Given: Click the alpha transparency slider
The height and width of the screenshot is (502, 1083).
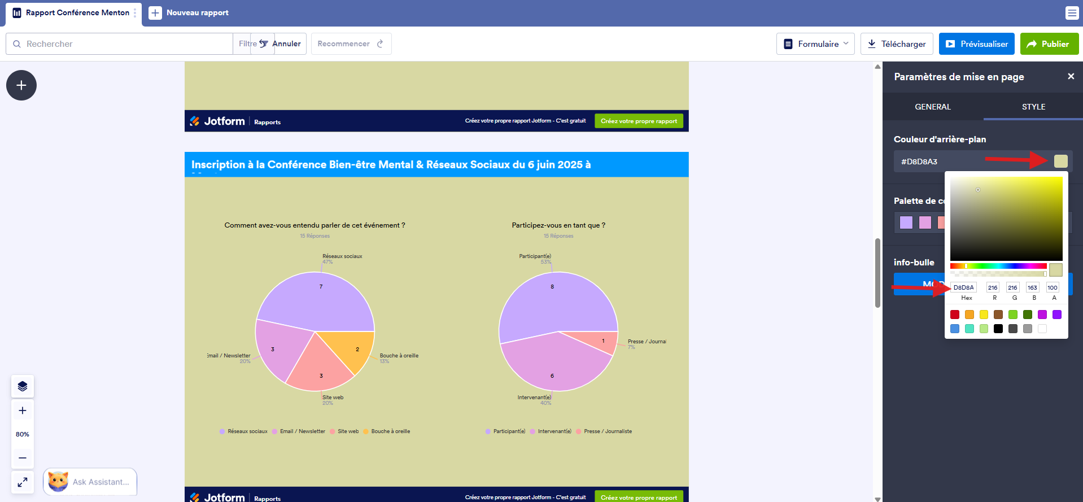Looking at the screenshot, I should 998,274.
